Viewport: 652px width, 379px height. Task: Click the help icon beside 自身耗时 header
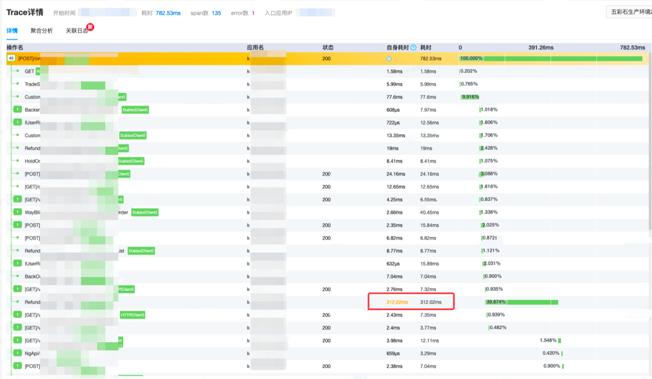coord(414,47)
